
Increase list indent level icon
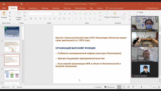tap(90, 14)
